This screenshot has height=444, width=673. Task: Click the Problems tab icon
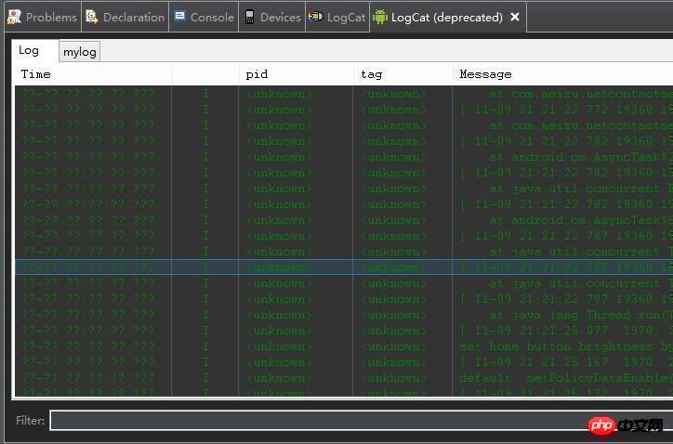coord(14,17)
